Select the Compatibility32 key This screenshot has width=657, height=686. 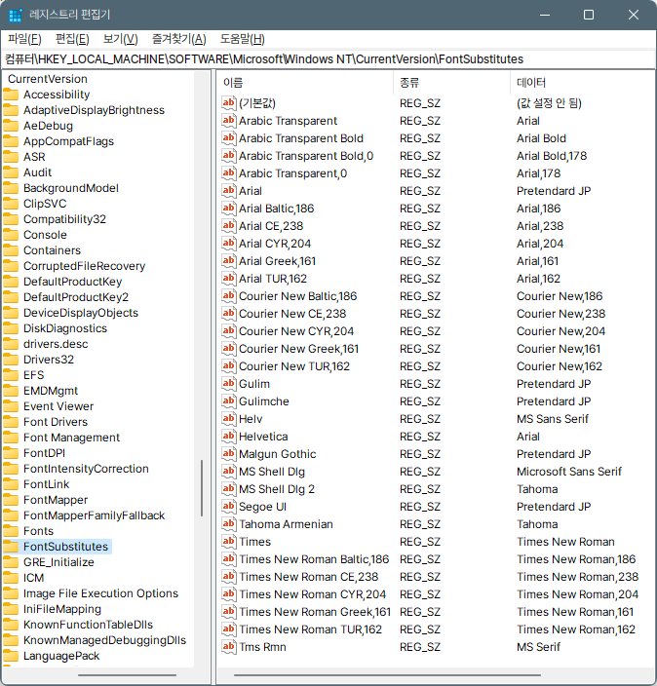64,219
